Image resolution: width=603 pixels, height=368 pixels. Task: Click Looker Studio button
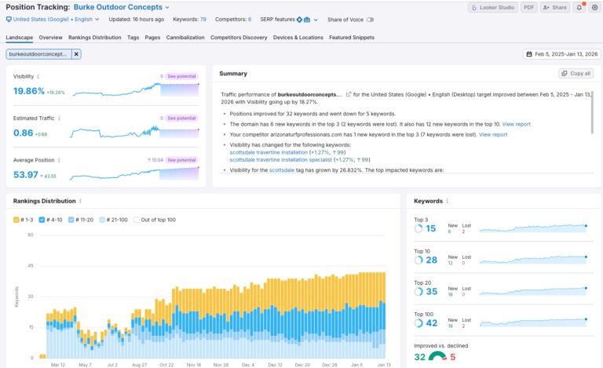[x=492, y=7]
